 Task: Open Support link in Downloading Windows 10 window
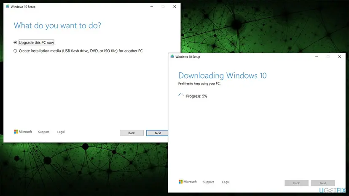pyautogui.click(x=208, y=182)
